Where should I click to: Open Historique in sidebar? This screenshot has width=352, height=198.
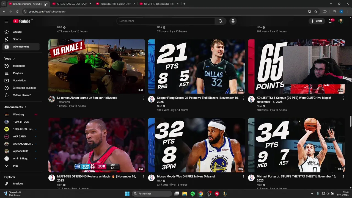point(21,66)
